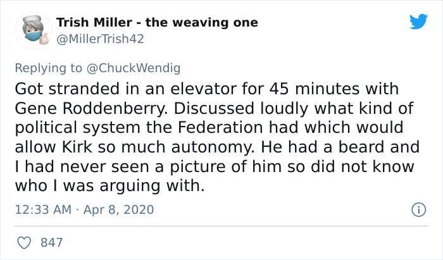Open Trish Miller's masked avatar picture
443x260 pixels.
click(x=34, y=31)
